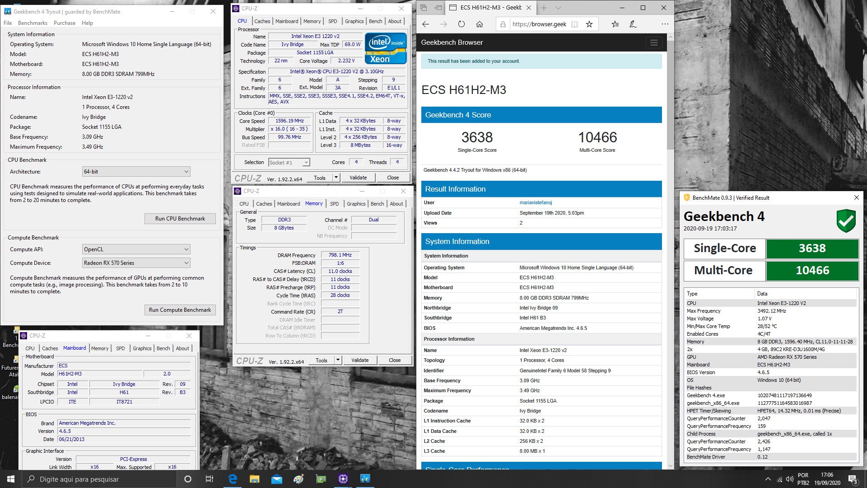
Task: Open the Help menu in Geekbench 4
Action: 87,23
